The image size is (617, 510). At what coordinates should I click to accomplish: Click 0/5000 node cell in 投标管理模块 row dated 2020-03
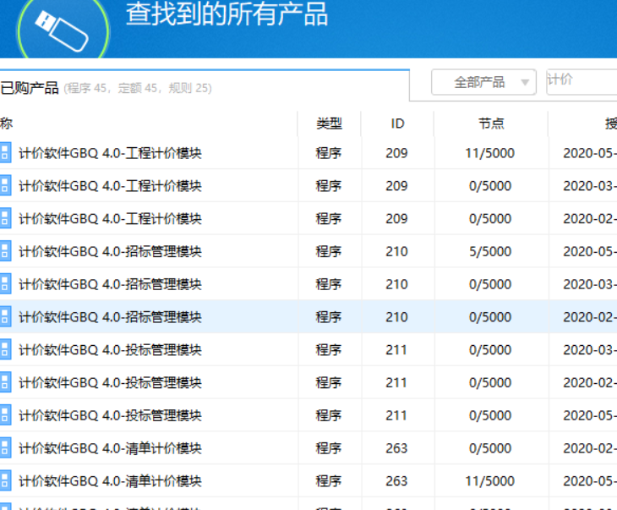tap(490, 349)
